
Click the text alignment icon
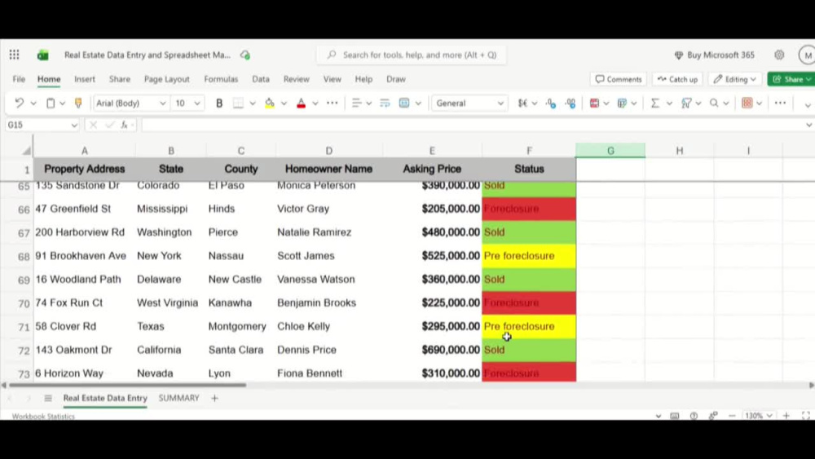point(356,103)
